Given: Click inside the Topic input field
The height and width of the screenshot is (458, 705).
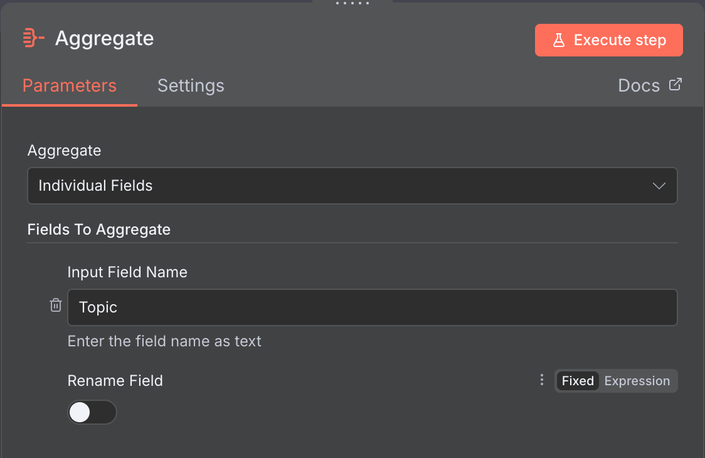Looking at the screenshot, I should [x=372, y=307].
